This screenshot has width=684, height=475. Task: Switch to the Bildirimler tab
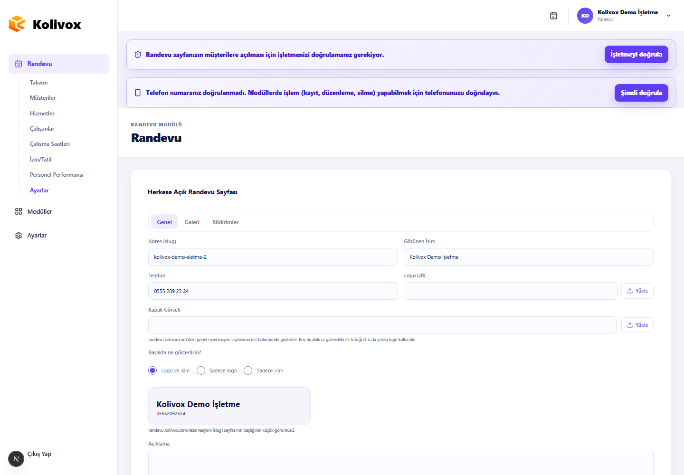coord(226,222)
